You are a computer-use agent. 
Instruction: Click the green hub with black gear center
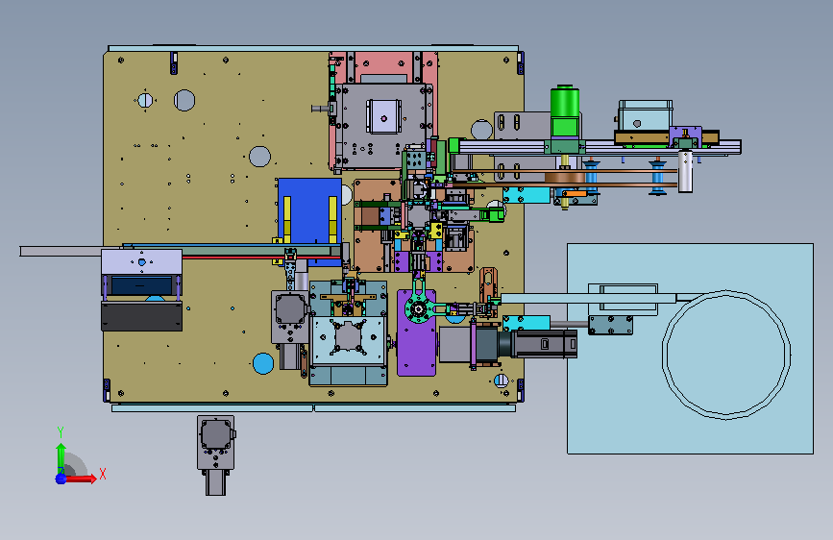(x=419, y=308)
